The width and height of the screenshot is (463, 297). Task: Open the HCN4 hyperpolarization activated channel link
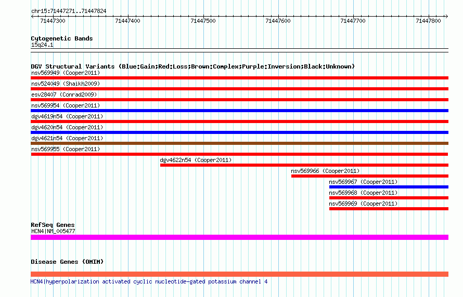point(149,281)
